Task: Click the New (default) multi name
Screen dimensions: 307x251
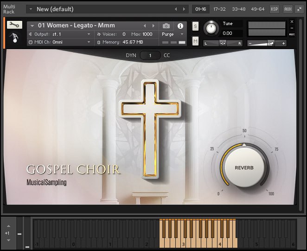Action: tap(55, 9)
